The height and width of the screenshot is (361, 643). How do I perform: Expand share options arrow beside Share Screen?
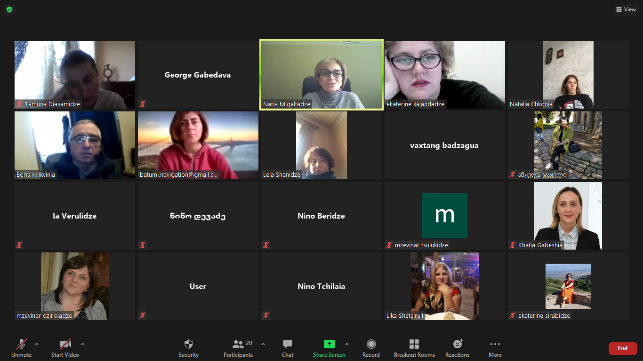tap(347, 344)
